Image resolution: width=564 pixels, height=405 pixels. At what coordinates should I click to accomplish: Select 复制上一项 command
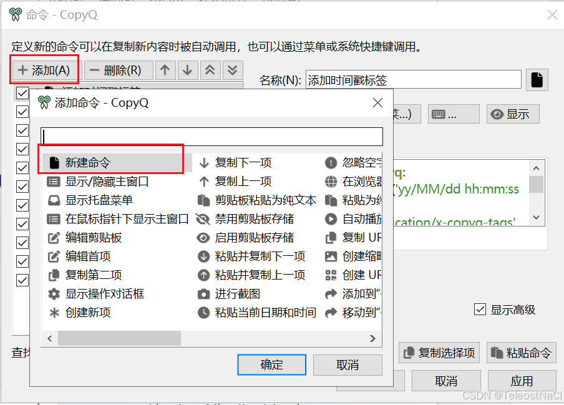pos(235,181)
